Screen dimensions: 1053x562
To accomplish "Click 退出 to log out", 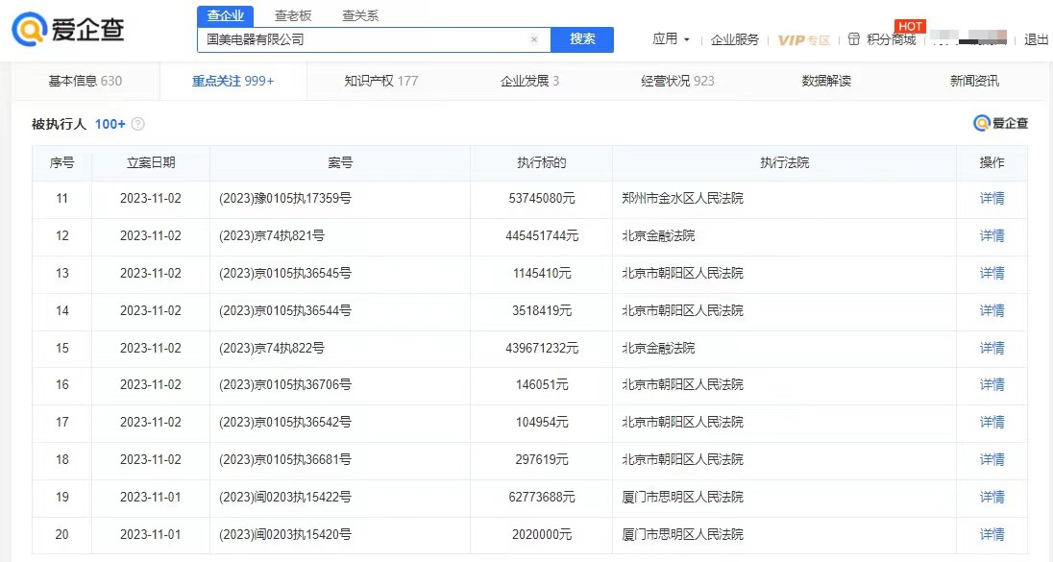I will tap(1035, 39).
